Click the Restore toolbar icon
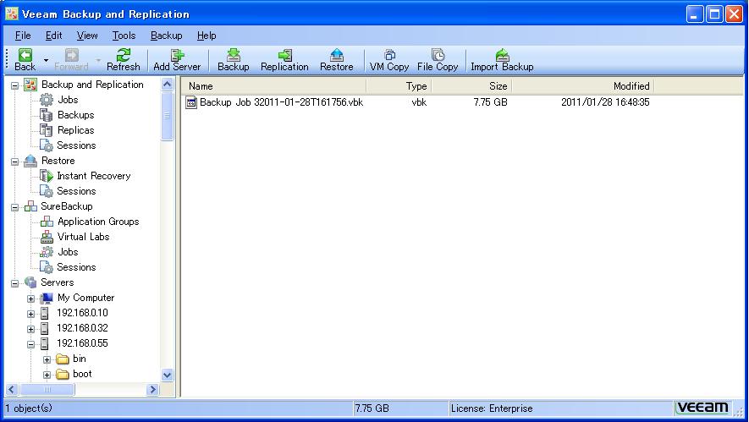The image size is (749, 422). tap(336, 60)
